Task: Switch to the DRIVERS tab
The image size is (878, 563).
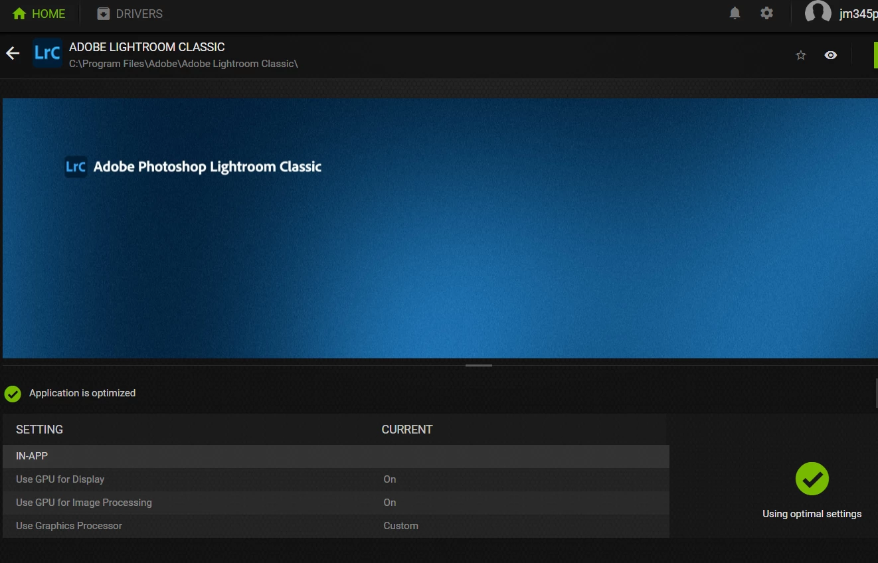Action: click(130, 13)
